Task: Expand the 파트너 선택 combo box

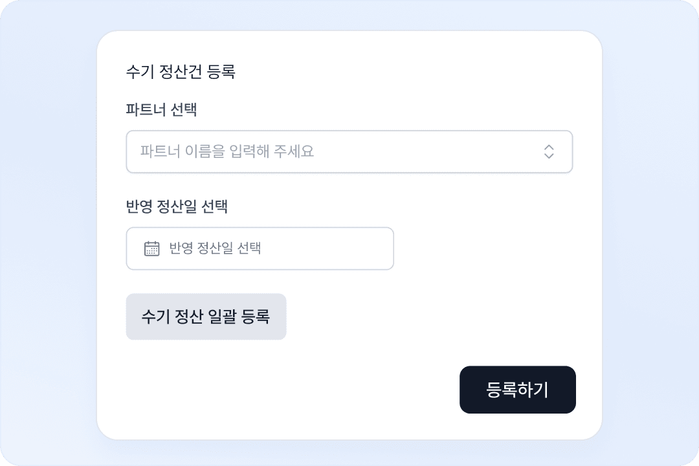Action: [x=349, y=151]
